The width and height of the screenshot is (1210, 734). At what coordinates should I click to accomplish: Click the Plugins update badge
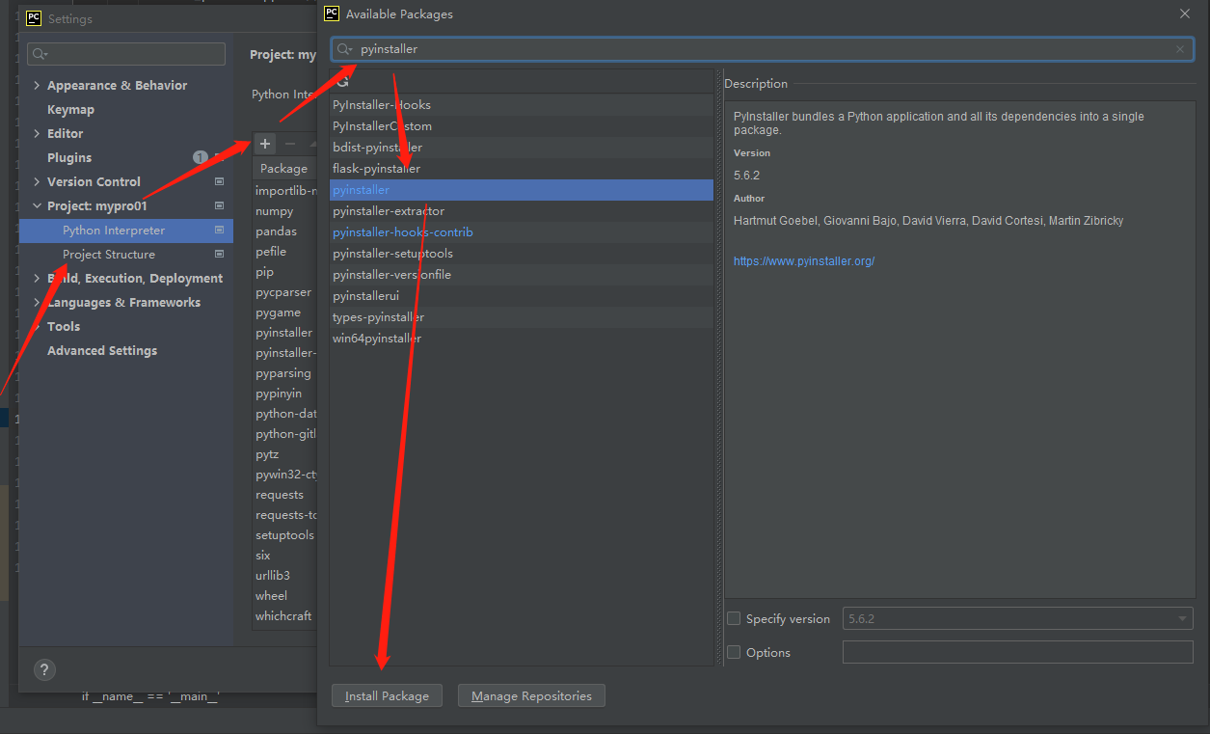200,158
